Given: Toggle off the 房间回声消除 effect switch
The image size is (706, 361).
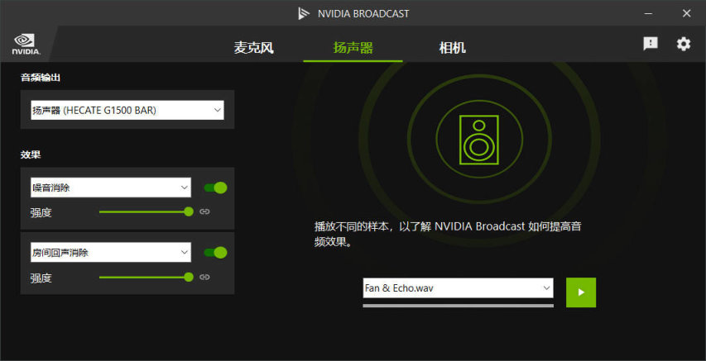Looking at the screenshot, I should click(x=215, y=253).
